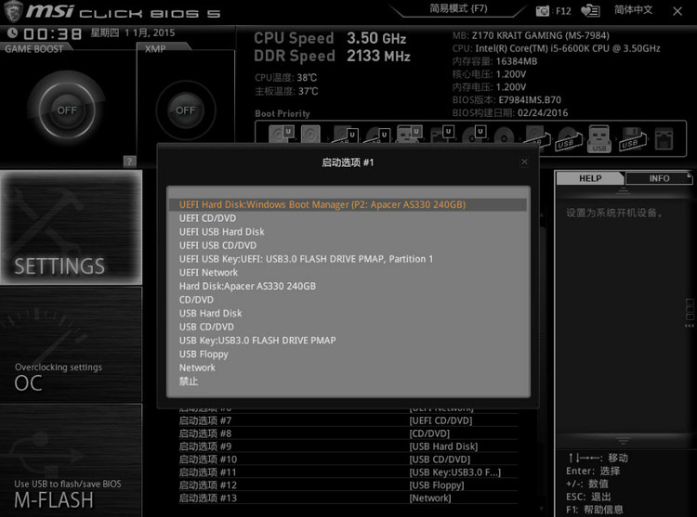Click the MB: Z170 KRAIT GAMING text
This screenshot has width=697, height=517.
coord(531,35)
